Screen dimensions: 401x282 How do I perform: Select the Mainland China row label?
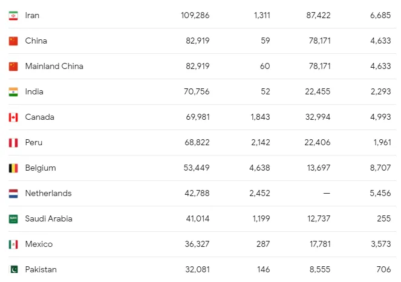coord(54,67)
